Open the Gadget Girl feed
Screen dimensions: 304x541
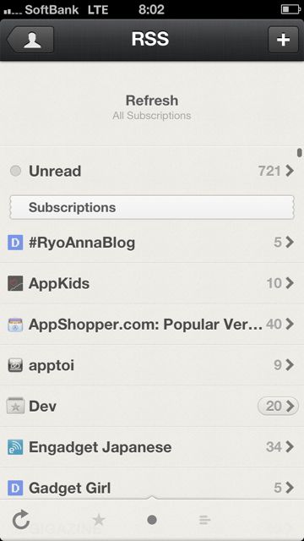pyautogui.click(x=152, y=487)
